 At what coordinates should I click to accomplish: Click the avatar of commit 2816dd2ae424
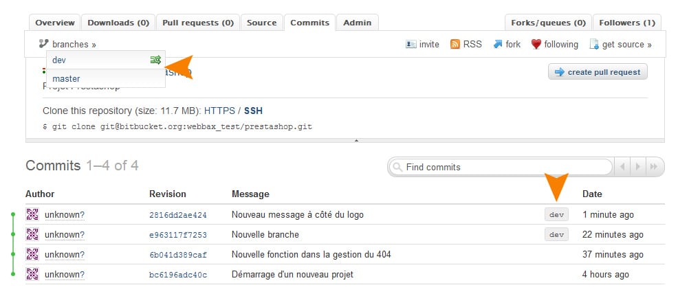pos(32,215)
